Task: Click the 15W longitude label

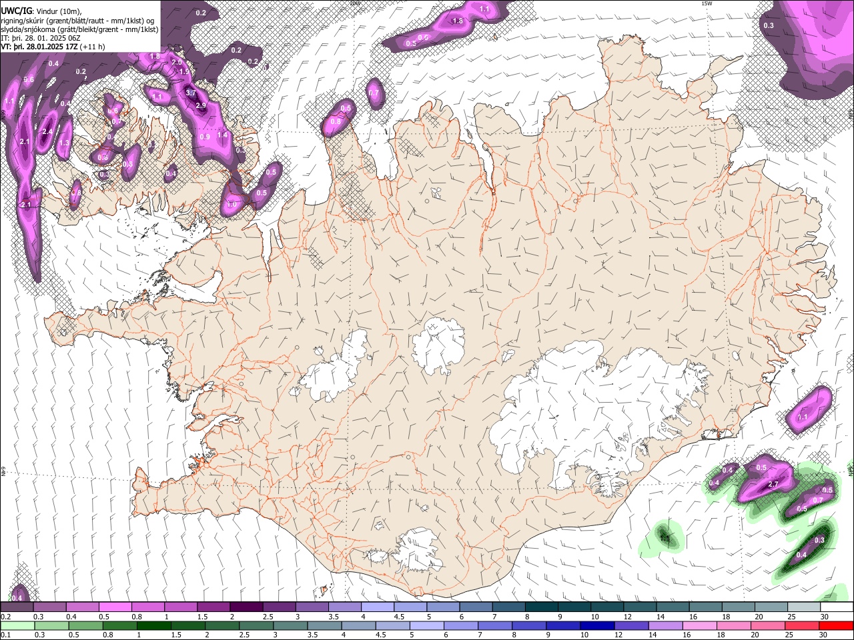Action: click(707, 3)
